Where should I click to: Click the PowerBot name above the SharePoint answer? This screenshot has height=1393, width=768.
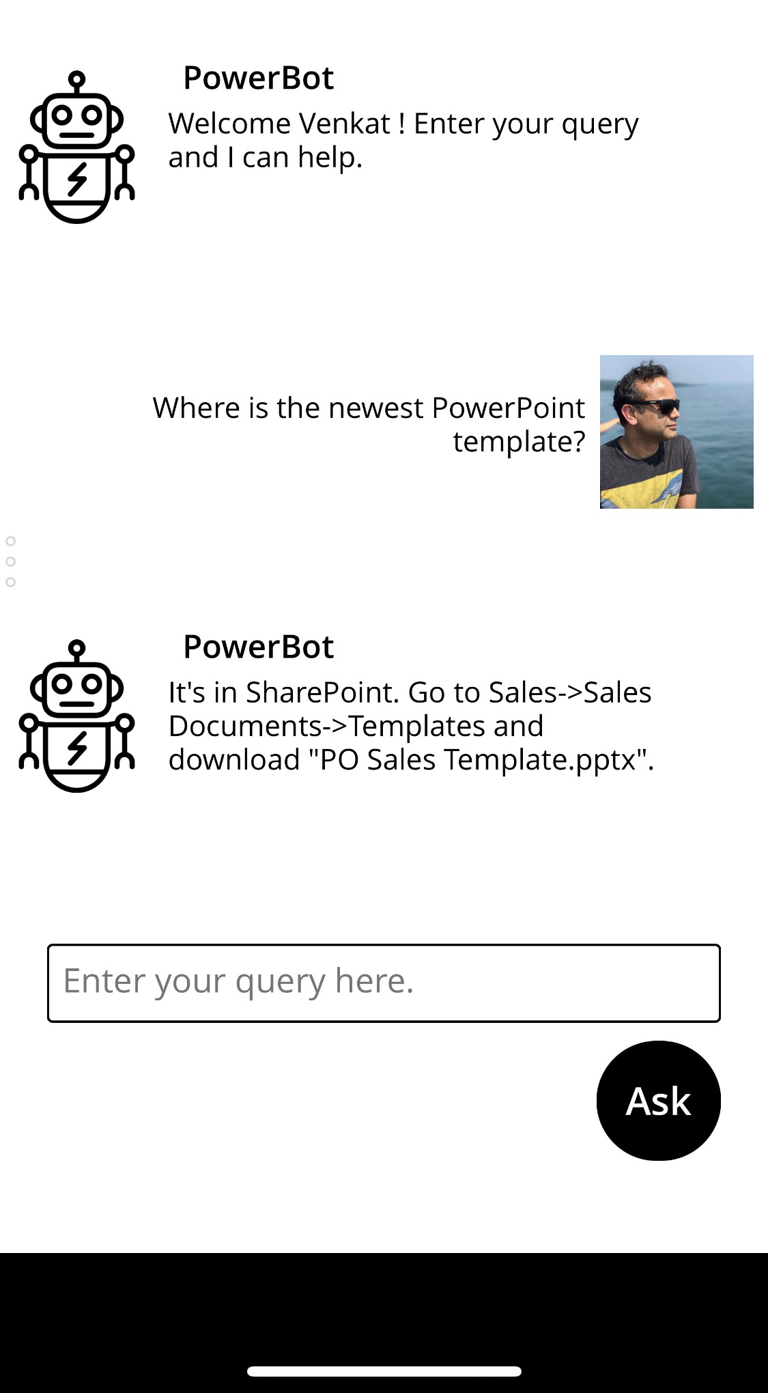click(x=258, y=647)
